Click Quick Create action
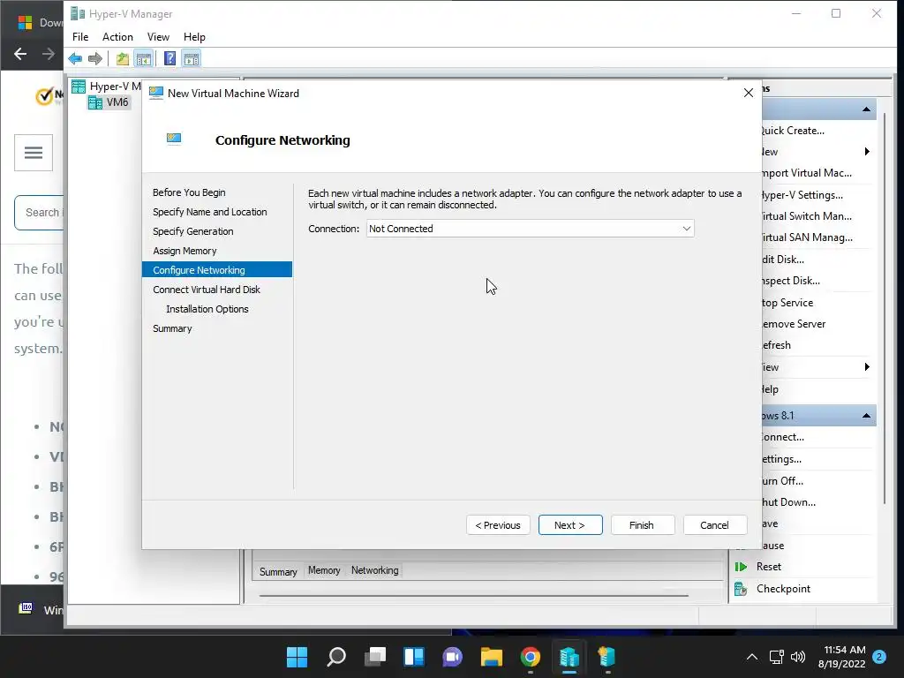The height and width of the screenshot is (678, 904). [x=793, y=131]
